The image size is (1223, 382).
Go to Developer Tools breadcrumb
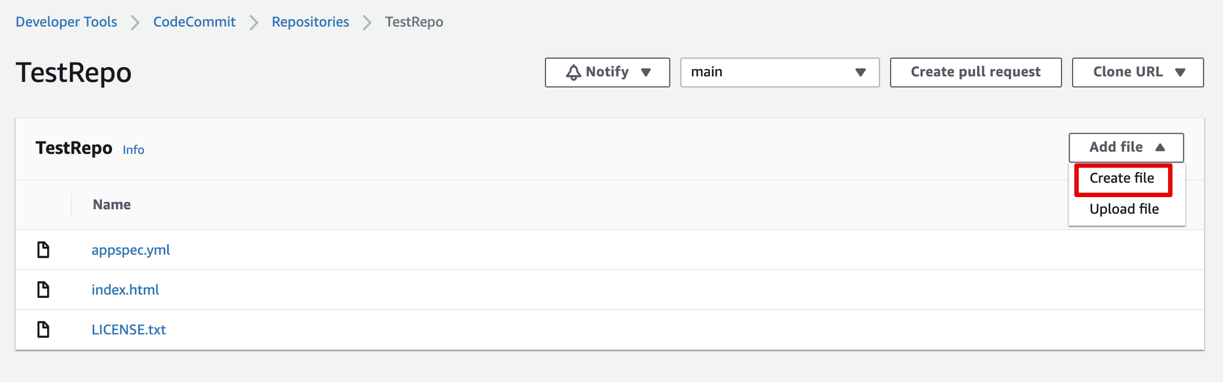pos(66,22)
